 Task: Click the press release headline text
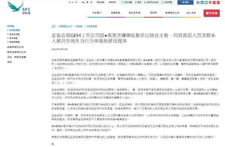click(134, 38)
